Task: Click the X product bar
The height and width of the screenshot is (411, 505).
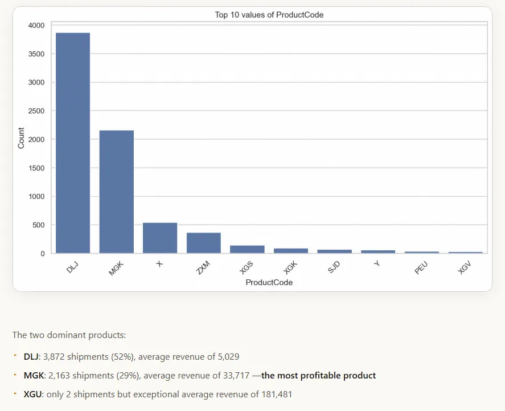Action: (x=160, y=238)
